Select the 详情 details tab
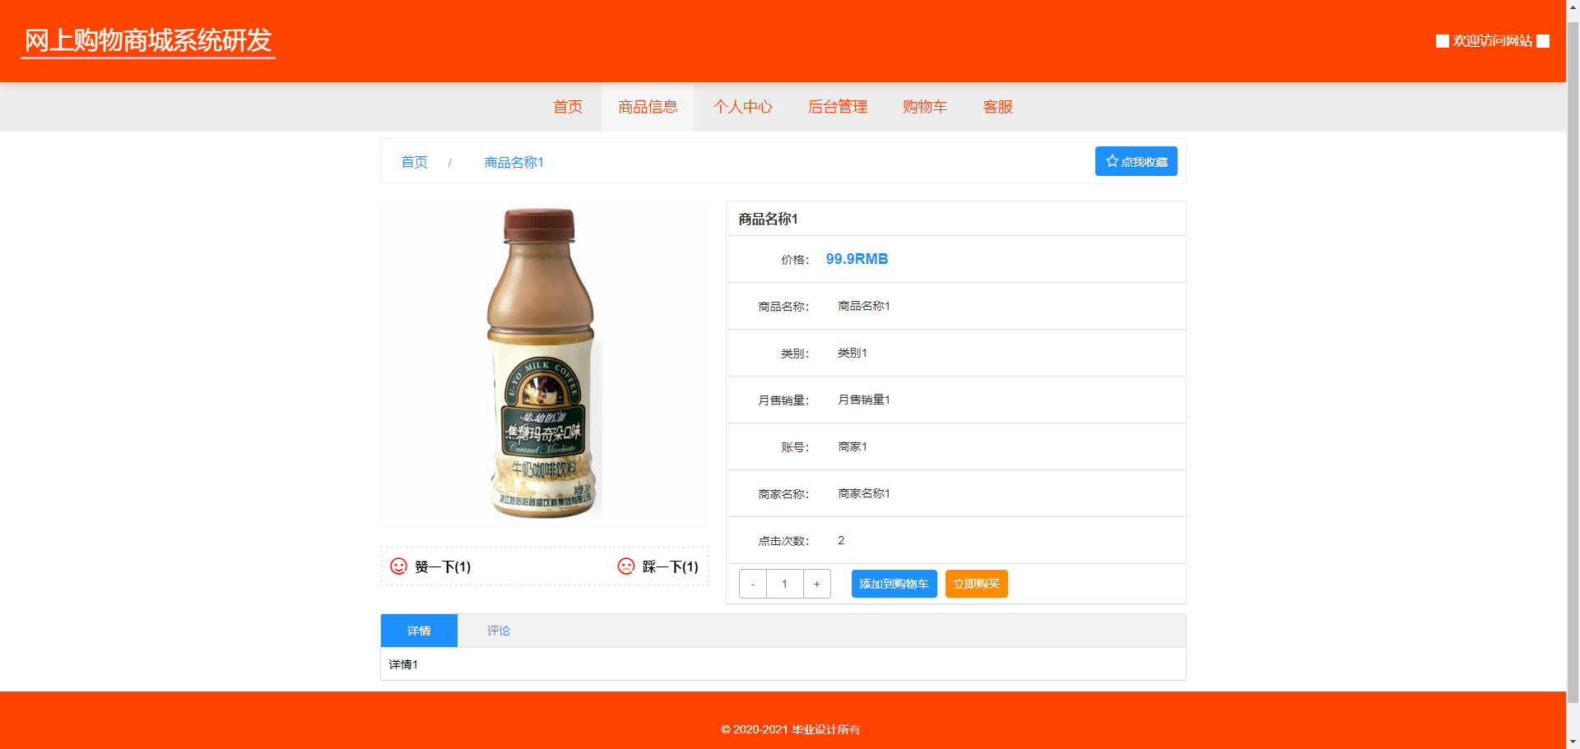The height and width of the screenshot is (749, 1580). coord(419,631)
